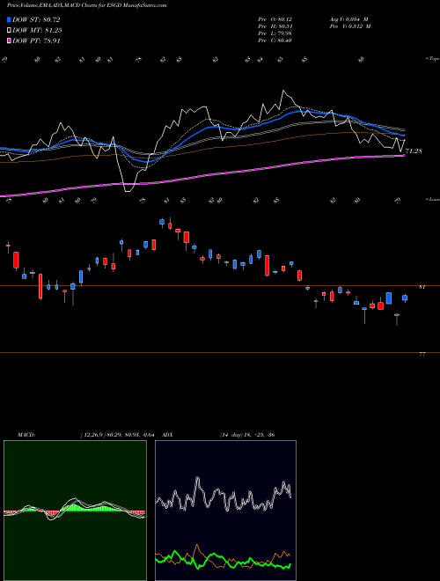Select the 'DOW PT: 78.91' legend text
Image resolution: width=440 pixels, height=581 pixels.
click(36, 40)
